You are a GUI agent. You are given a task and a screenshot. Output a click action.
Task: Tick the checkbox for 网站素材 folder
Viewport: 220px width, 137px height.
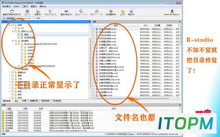coord(15,41)
